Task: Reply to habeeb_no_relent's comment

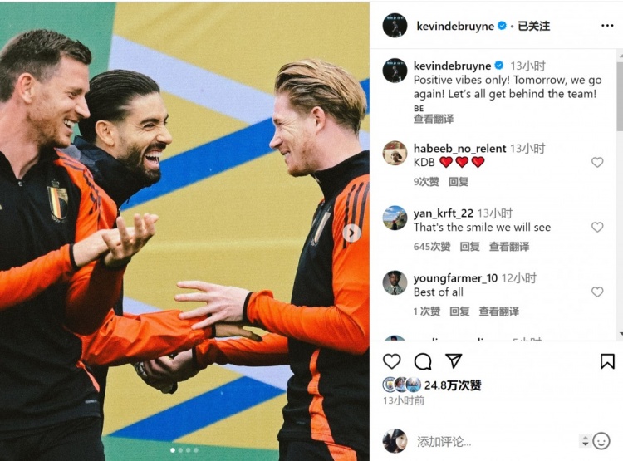Action: pos(459,182)
